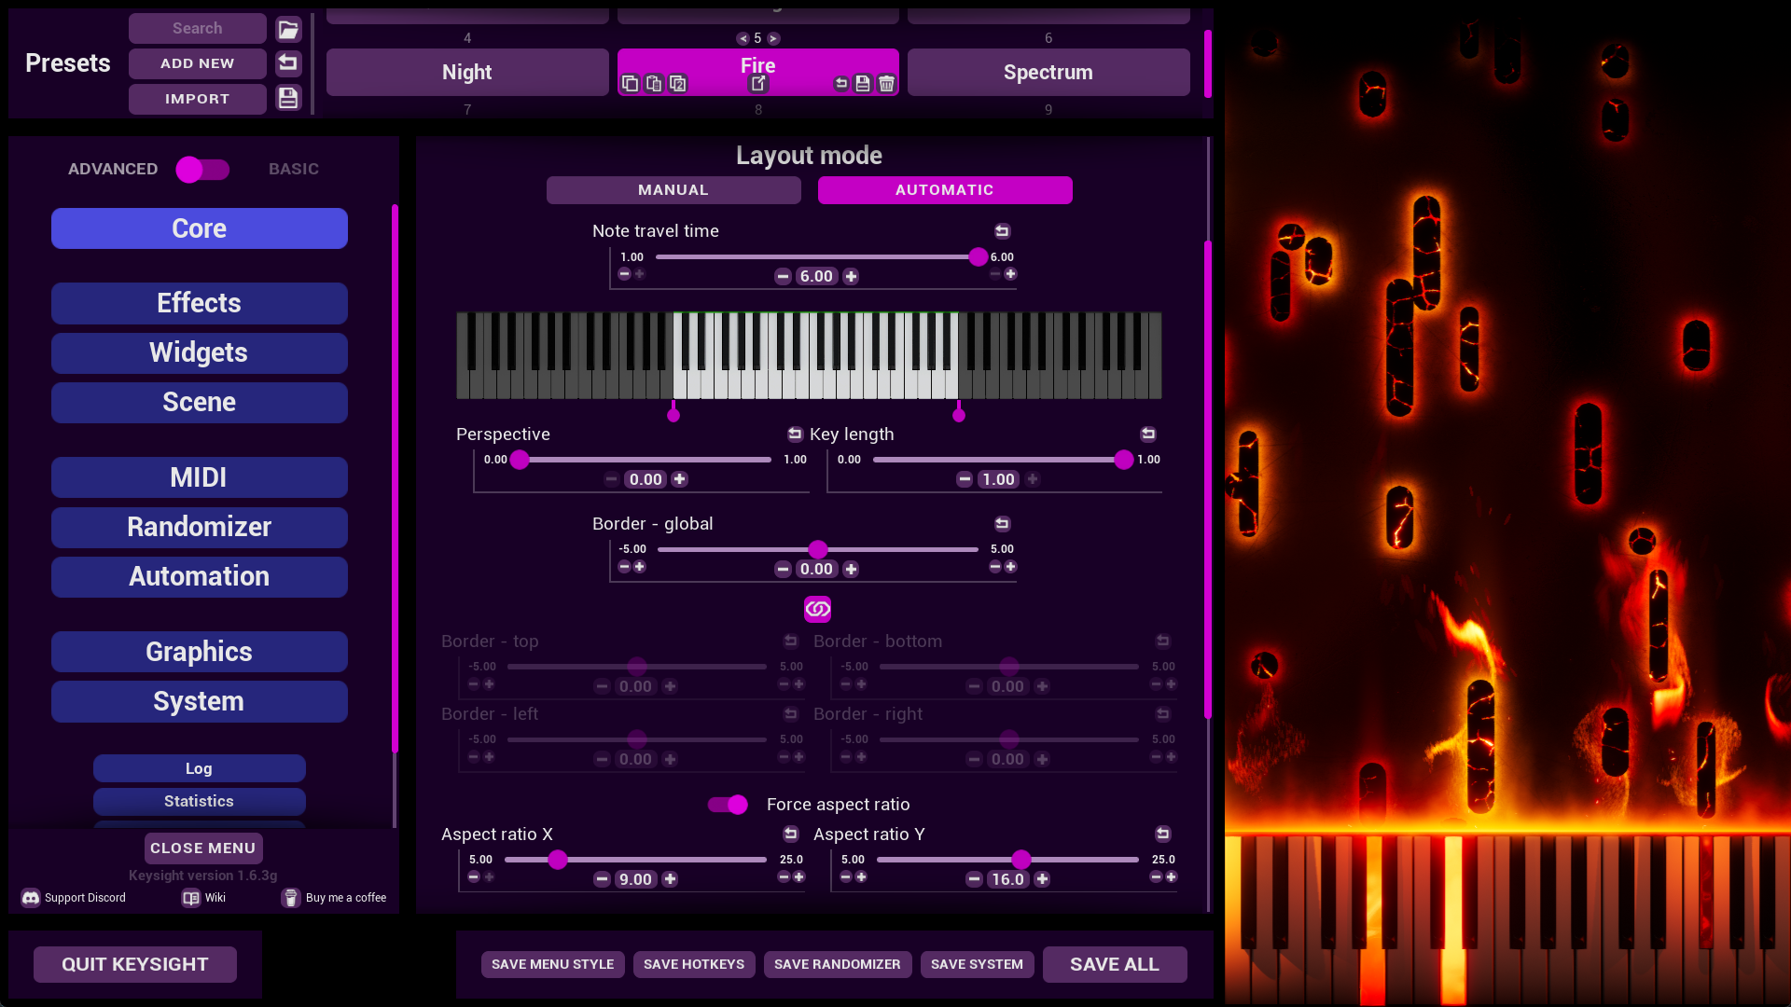This screenshot has height=1007, width=1791.
Task: Open the Randomizer section
Action: tap(200, 527)
